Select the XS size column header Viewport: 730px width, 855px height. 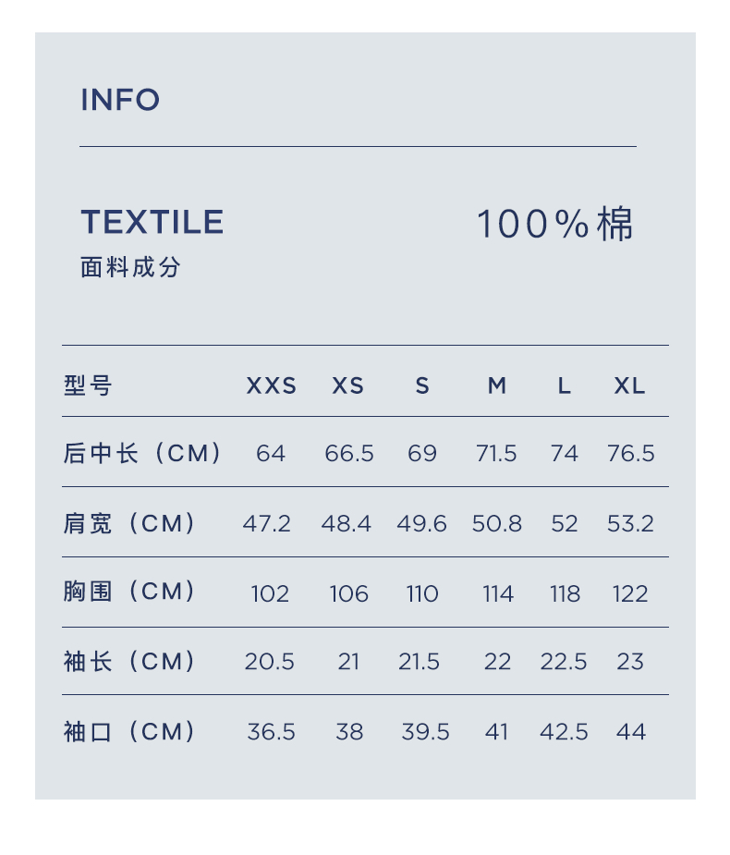[x=348, y=385]
